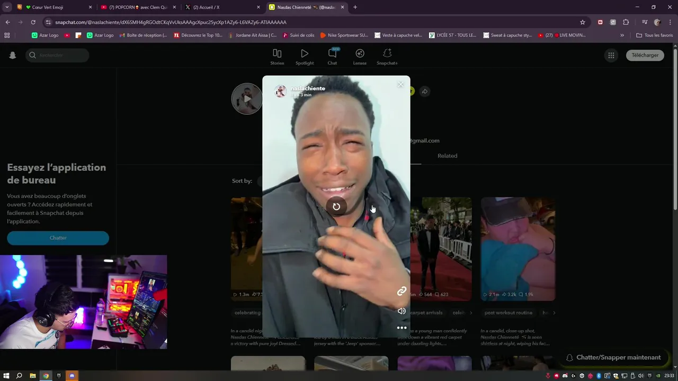678x381 pixels.
Task: Click the naslachiente username in the story
Action: pos(308,88)
